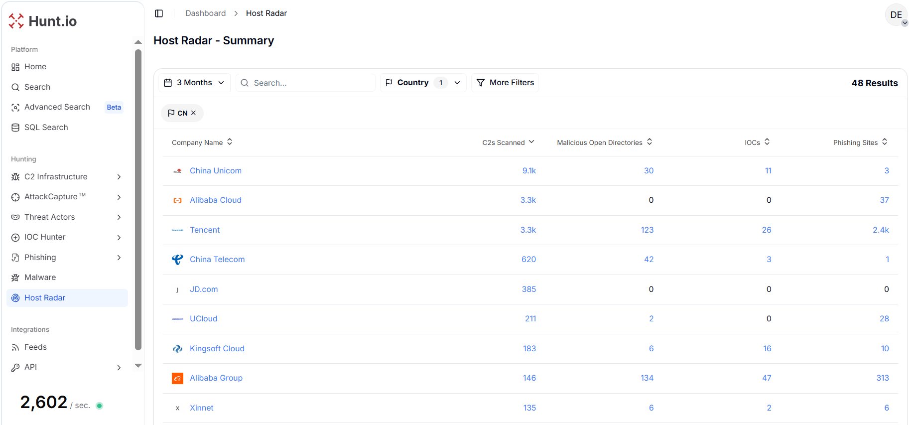Open the Country filter dropdown

pyautogui.click(x=423, y=83)
